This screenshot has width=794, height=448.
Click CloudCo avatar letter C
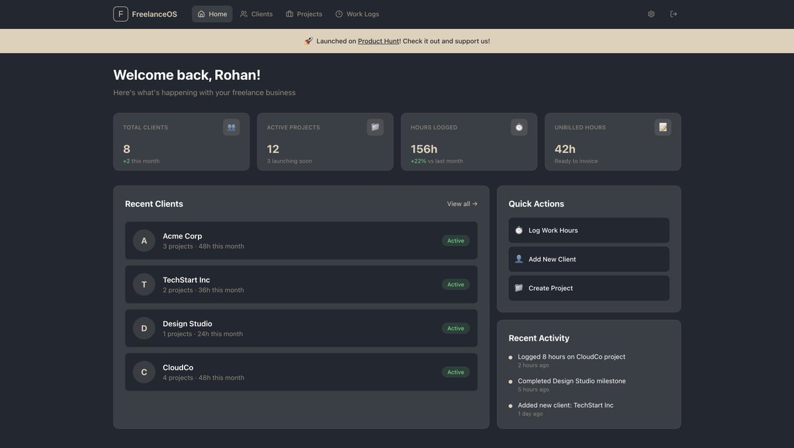144,372
